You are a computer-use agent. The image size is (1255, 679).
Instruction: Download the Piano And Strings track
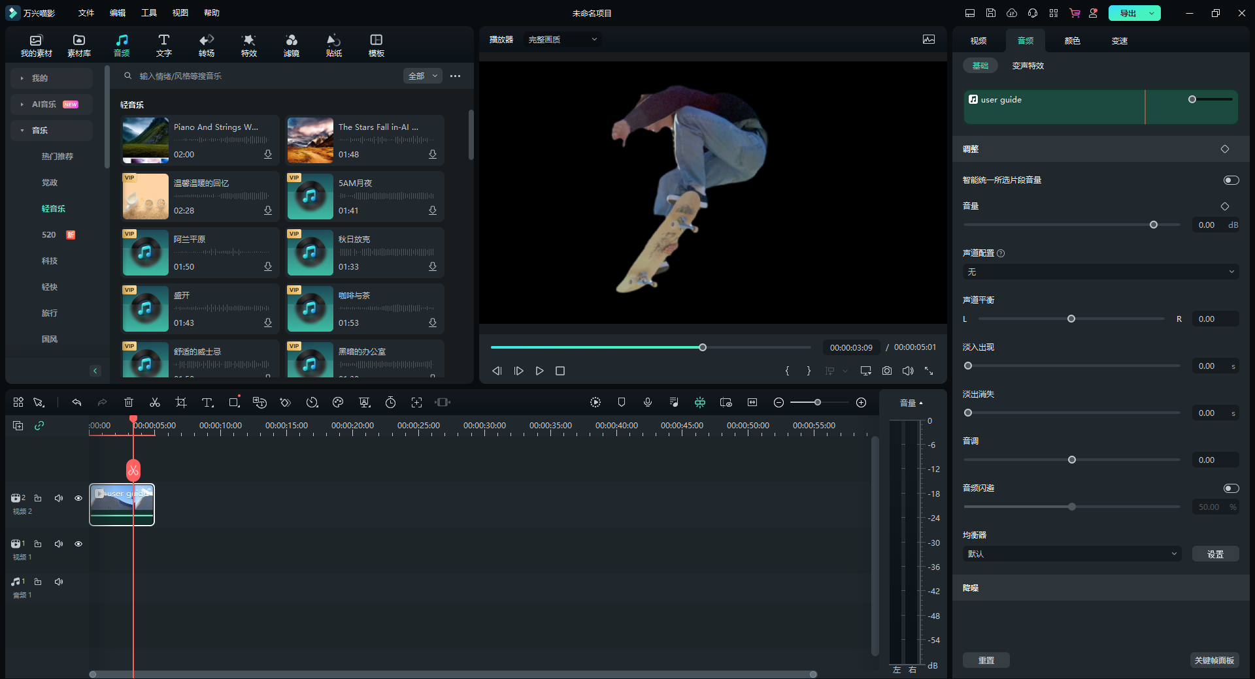(268, 155)
